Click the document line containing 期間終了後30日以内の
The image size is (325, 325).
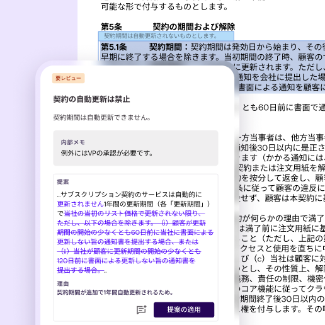click(282, 299)
